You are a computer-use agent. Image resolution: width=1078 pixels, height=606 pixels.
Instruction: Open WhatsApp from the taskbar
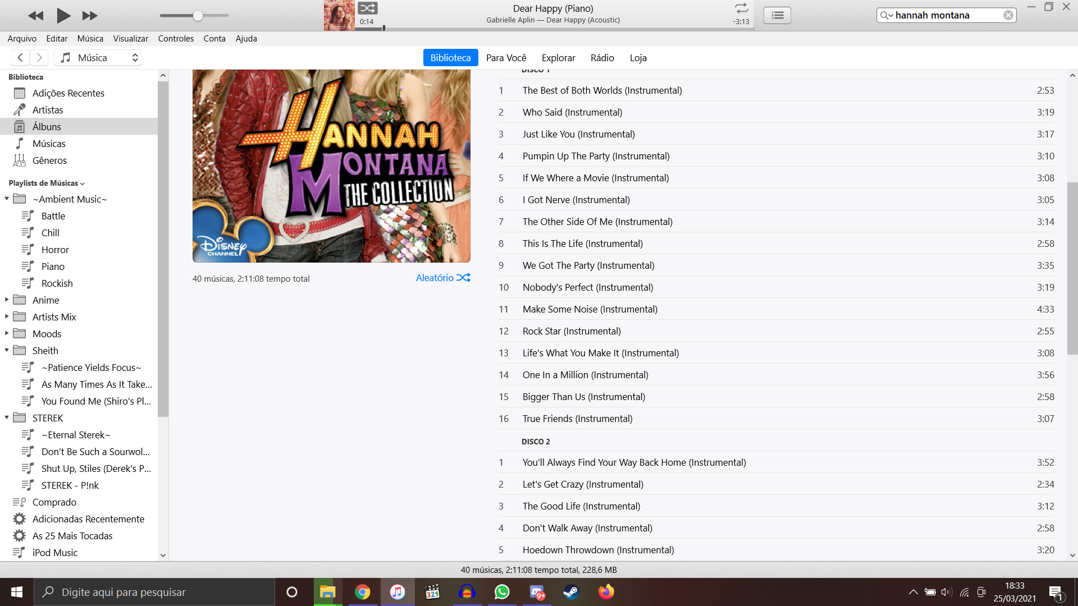(x=502, y=592)
